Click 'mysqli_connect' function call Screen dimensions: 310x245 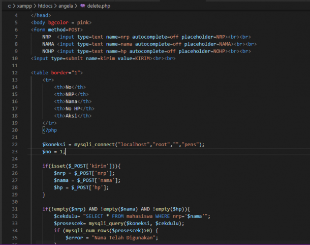(x=95, y=145)
